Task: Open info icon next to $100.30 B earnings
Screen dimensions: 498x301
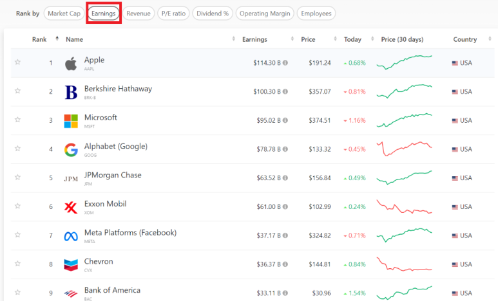Action: coord(285,92)
